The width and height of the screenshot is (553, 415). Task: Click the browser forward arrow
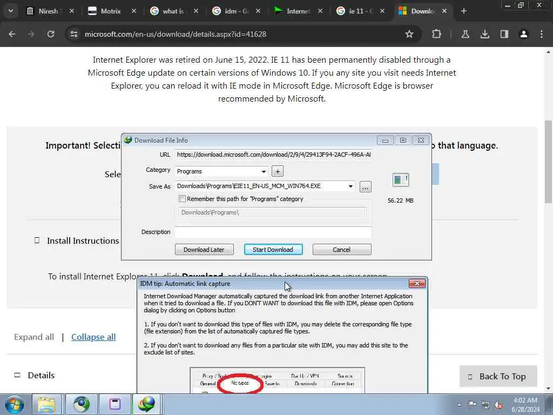pos(31,34)
